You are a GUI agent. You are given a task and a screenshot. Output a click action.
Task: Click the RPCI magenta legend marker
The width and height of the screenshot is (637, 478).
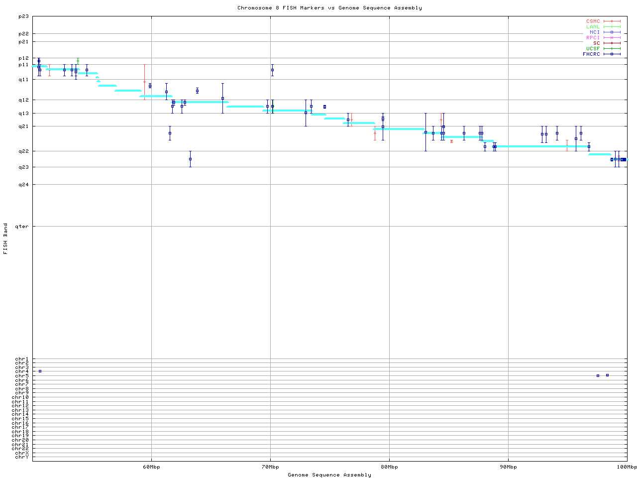[x=612, y=38]
